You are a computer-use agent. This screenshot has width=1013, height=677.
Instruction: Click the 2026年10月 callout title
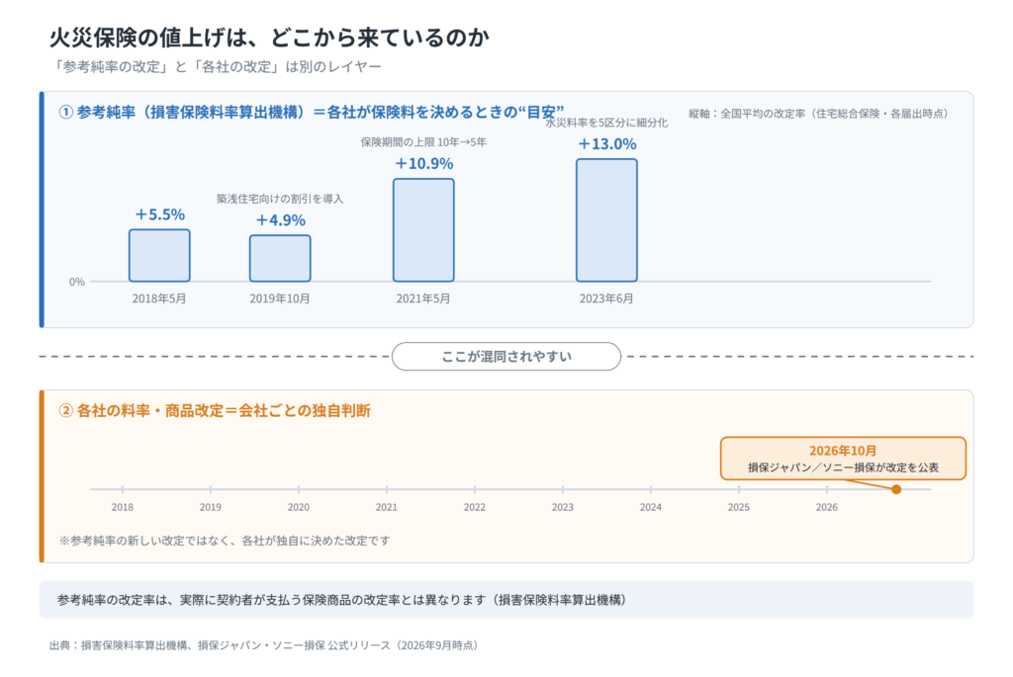[843, 451]
